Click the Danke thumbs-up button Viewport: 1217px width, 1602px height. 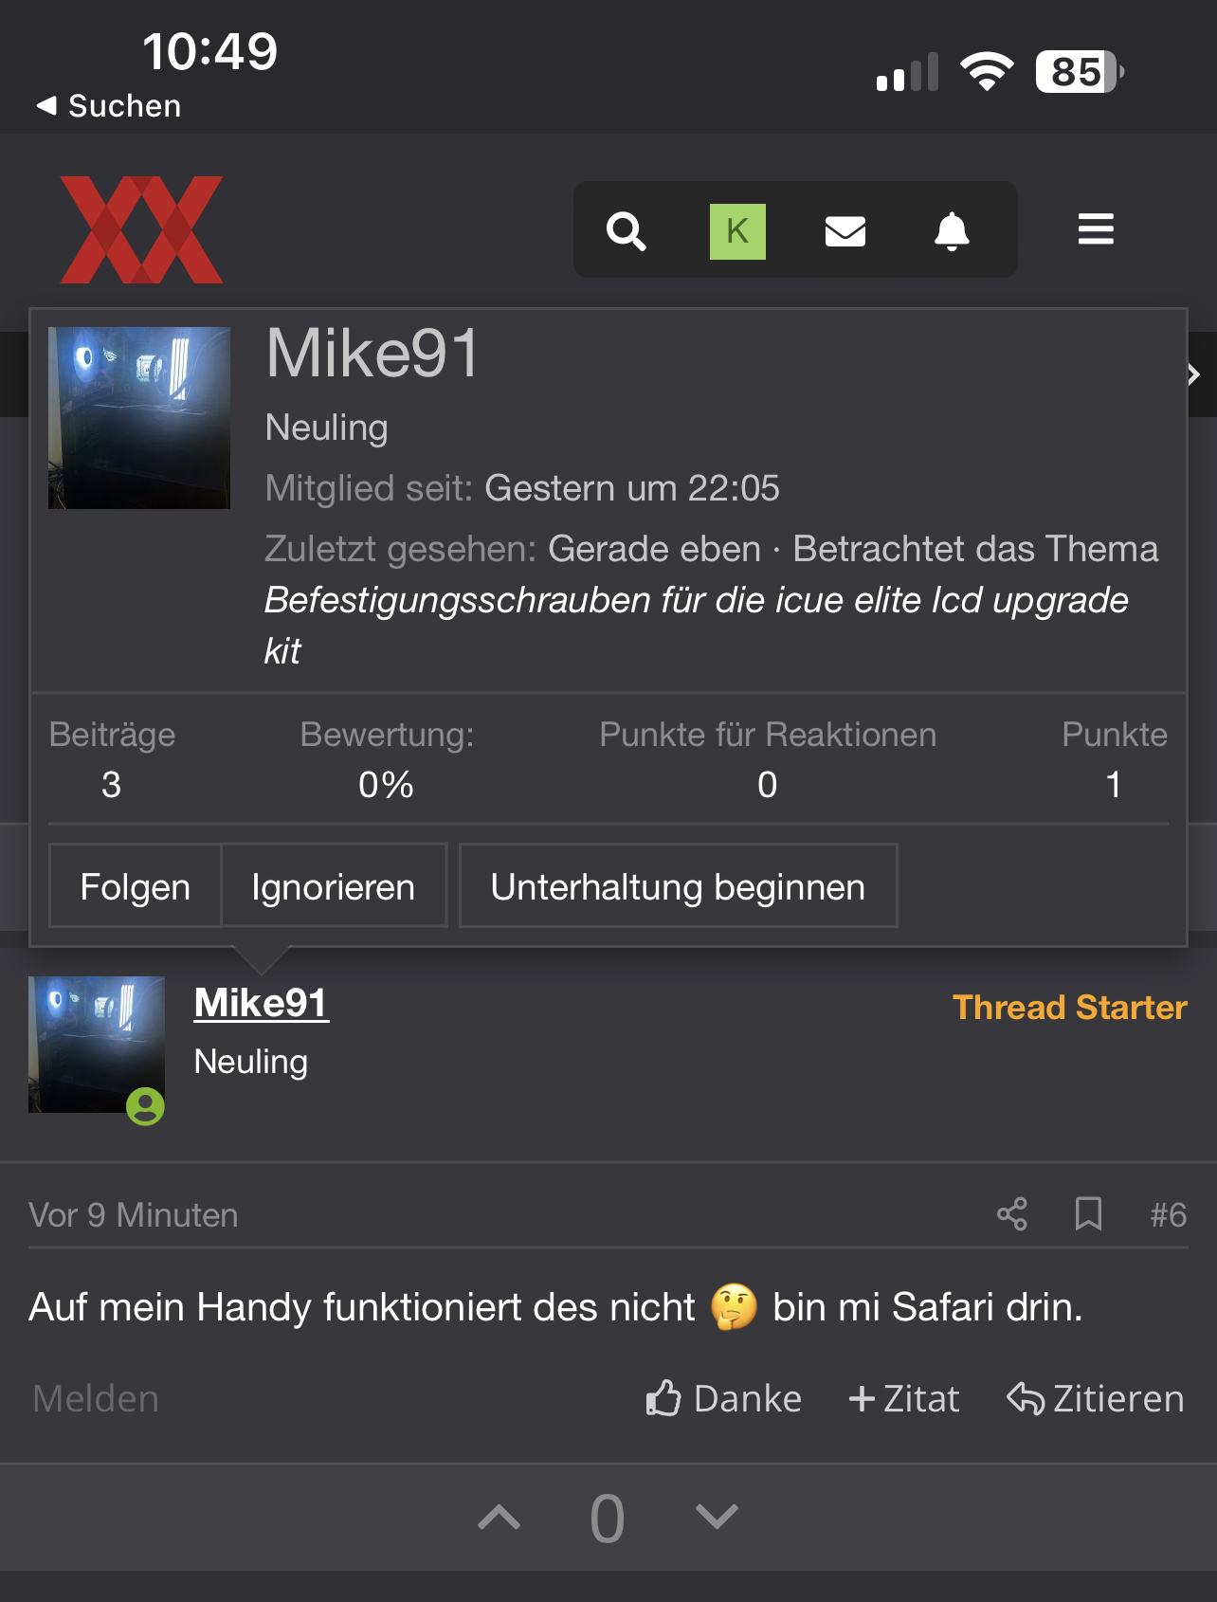(x=723, y=1399)
